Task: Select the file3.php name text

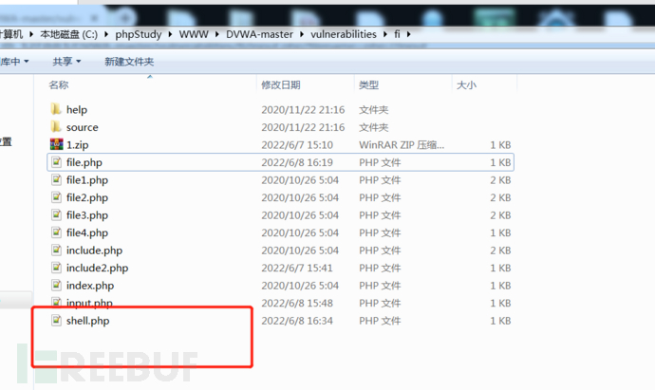Action: click(87, 215)
